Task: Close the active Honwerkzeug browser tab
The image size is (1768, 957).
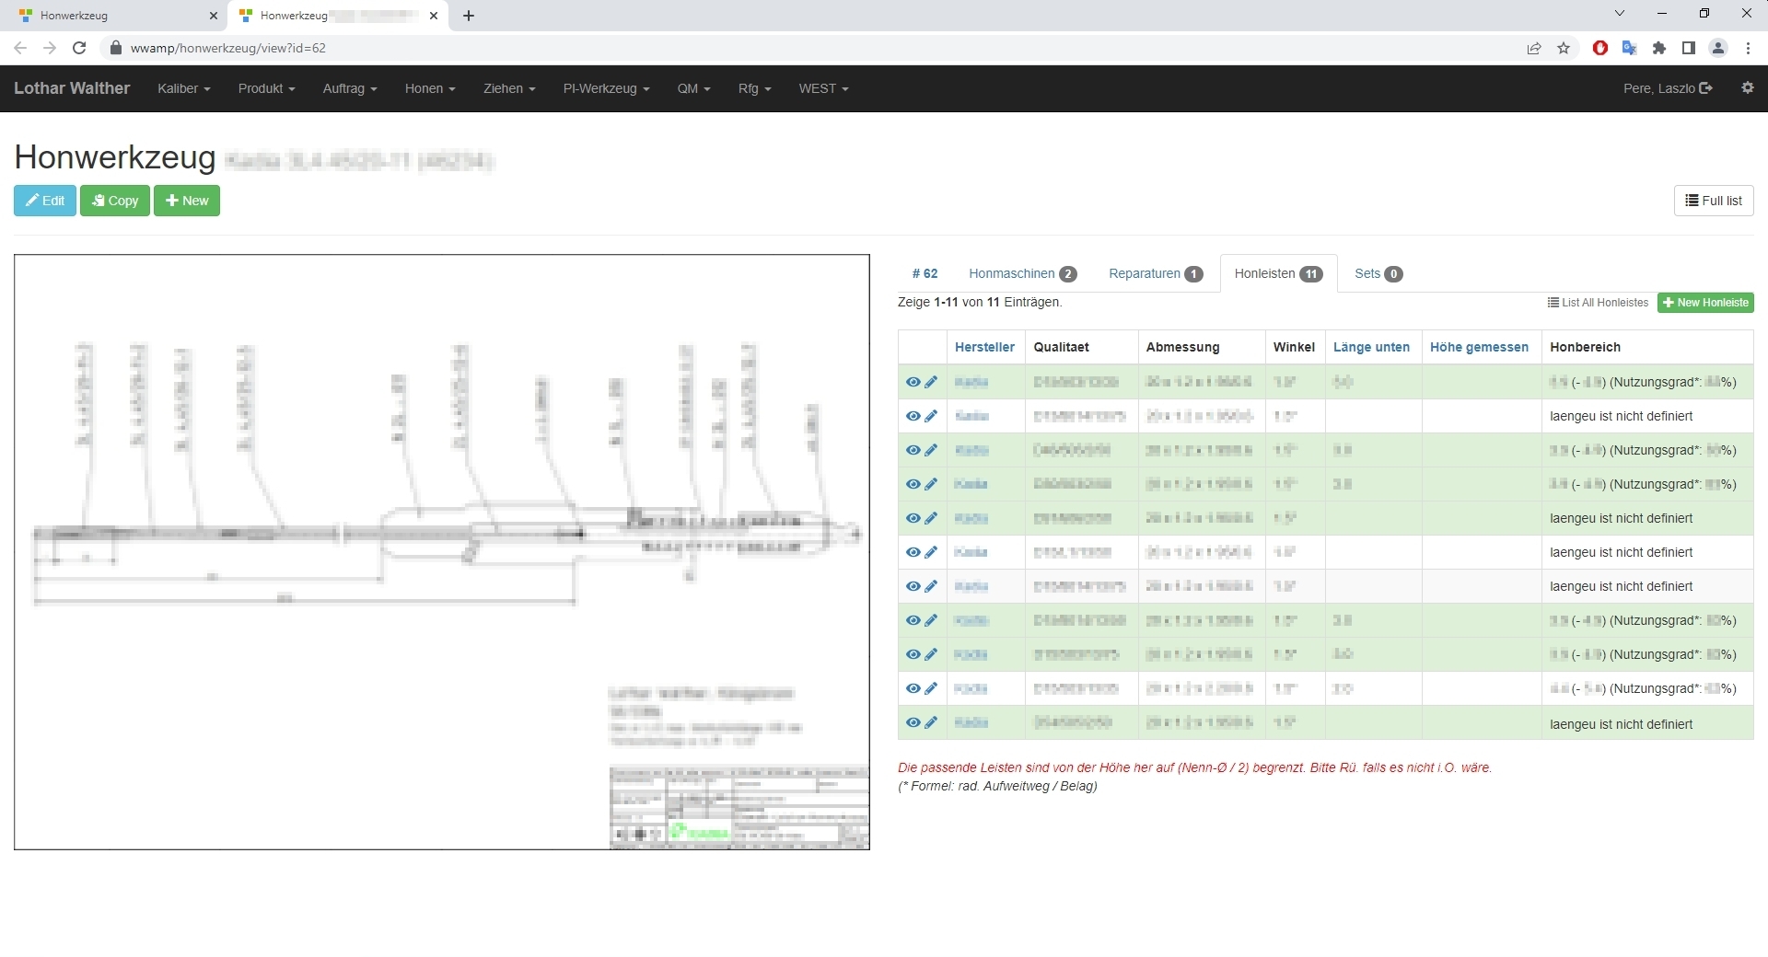Action: pyautogui.click(x=434, y=16)
